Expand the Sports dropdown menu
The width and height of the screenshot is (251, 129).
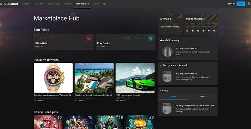tap(27, 4)
